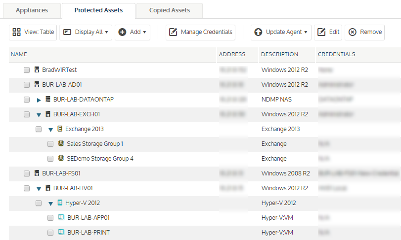Open the Copied Assets tab
The height and width of the screenshot is (240, 401).
coord(170,10)
